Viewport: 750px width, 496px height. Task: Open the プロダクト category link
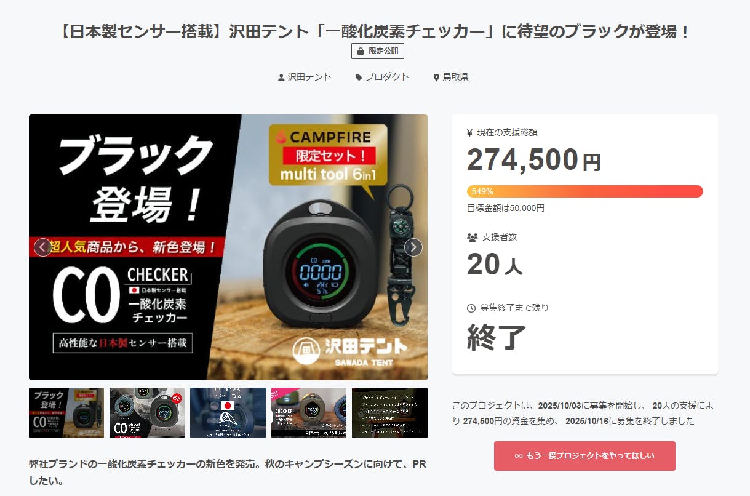[387, 77]
